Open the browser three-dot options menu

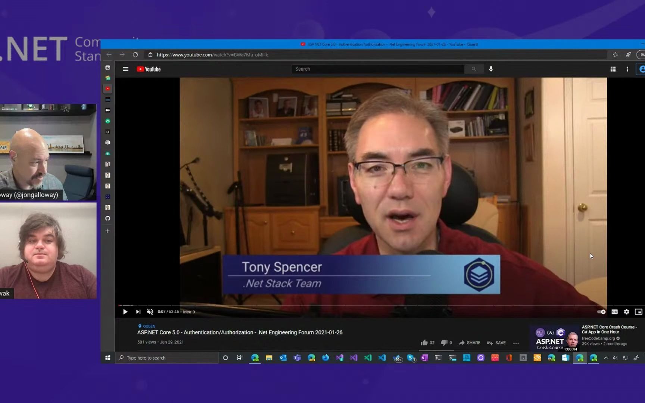pyautogui.click(x=627, y=69)
